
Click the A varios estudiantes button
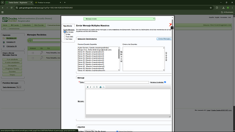(12, 62)
